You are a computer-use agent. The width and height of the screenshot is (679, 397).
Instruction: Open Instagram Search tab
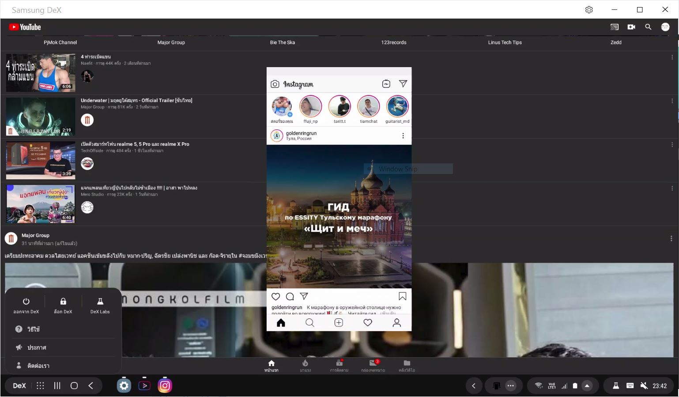[x=310, y=323]
